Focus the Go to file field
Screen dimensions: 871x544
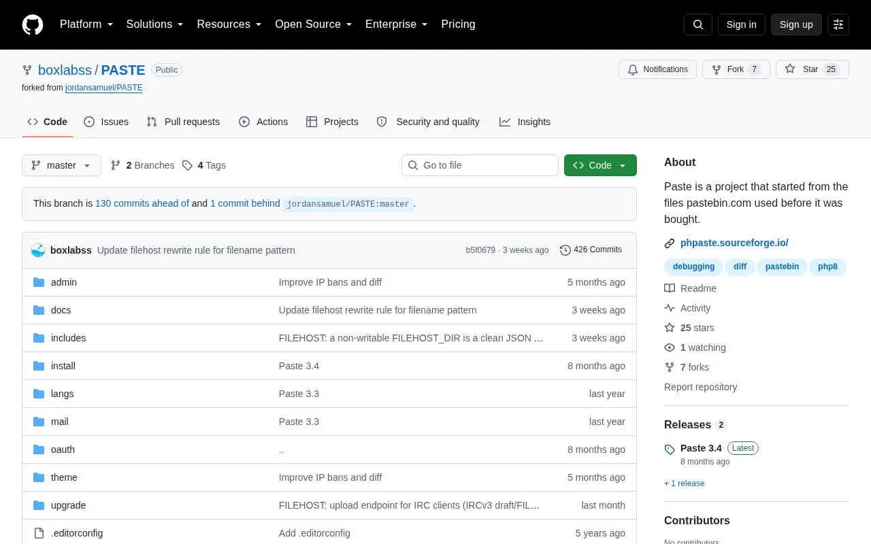480,165
